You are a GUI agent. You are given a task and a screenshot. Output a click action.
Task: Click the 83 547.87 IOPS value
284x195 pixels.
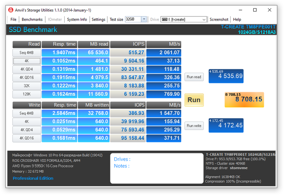128,78
